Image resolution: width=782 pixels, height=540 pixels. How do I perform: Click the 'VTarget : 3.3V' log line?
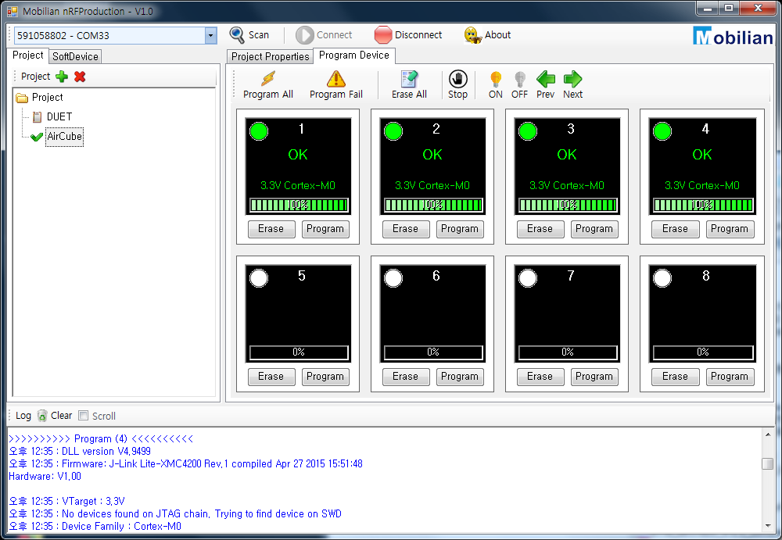[x=66, y=501]
